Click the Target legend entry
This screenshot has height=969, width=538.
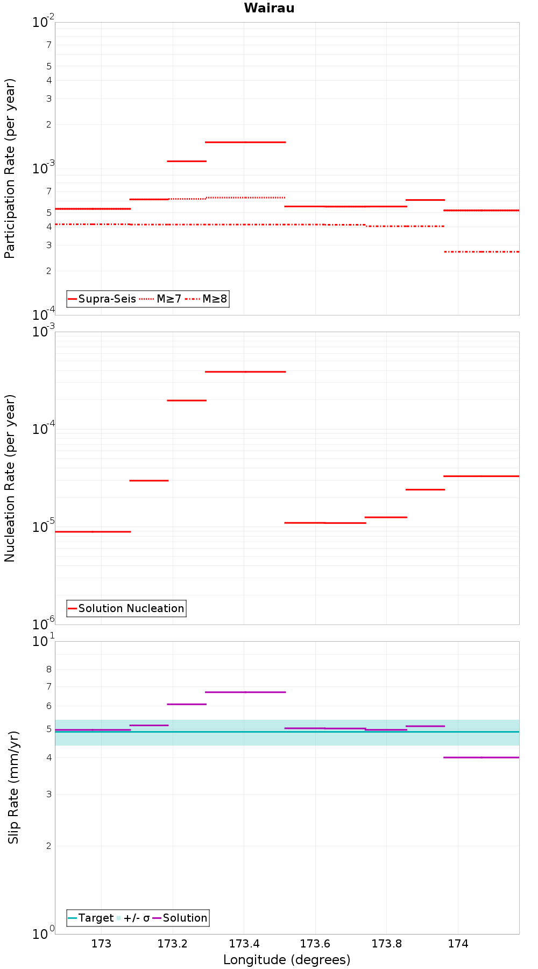pos(91,918)
